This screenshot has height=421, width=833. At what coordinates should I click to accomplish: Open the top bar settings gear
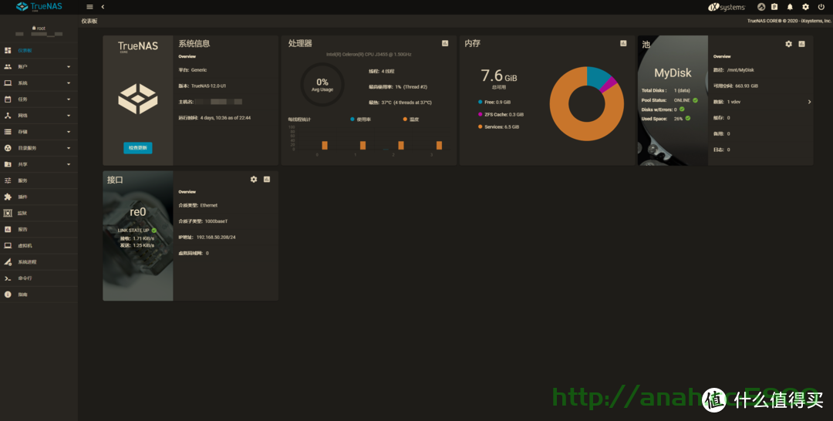tap(805, 7)
